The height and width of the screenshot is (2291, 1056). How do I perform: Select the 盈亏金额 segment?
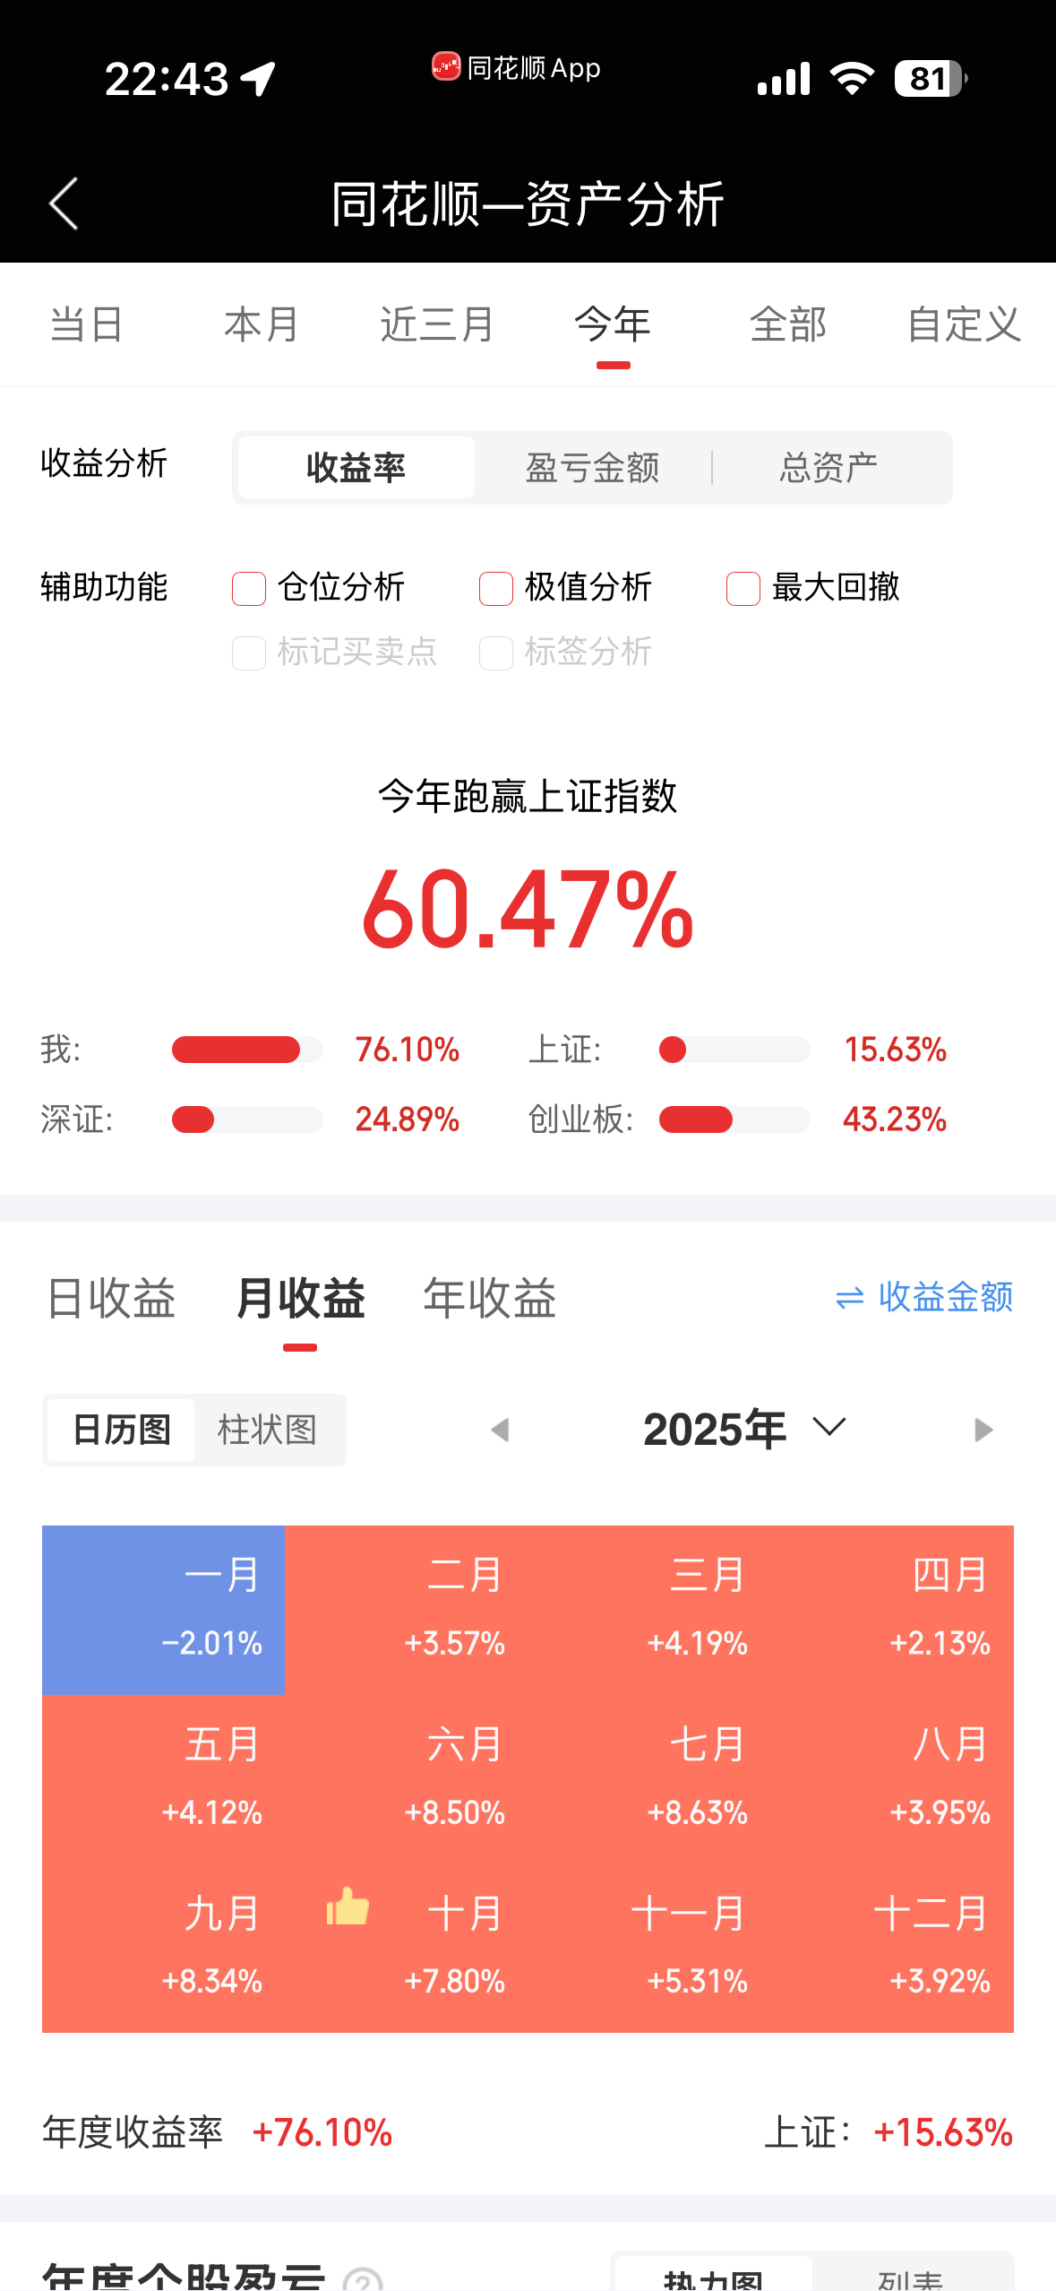click(x=592, y=468)
